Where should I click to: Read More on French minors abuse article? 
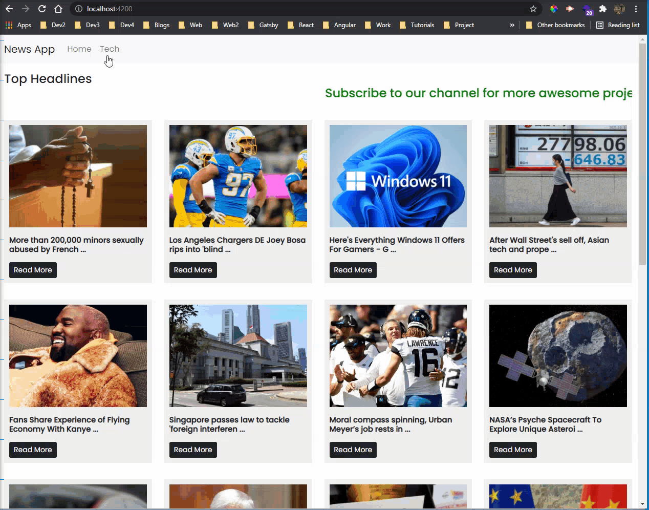33,270
